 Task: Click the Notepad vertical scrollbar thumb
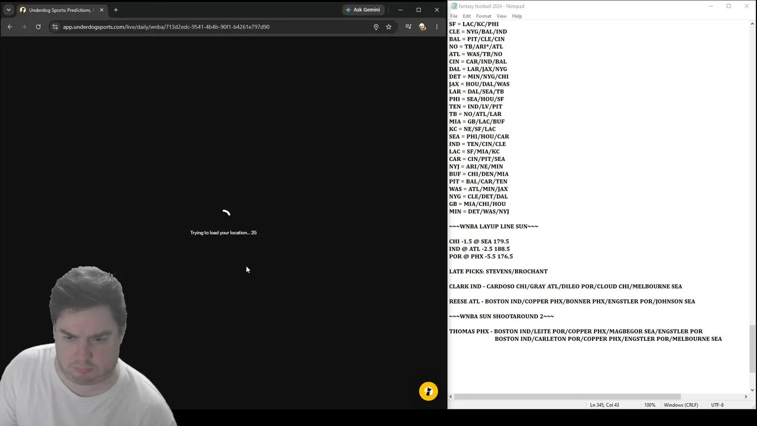752,348
